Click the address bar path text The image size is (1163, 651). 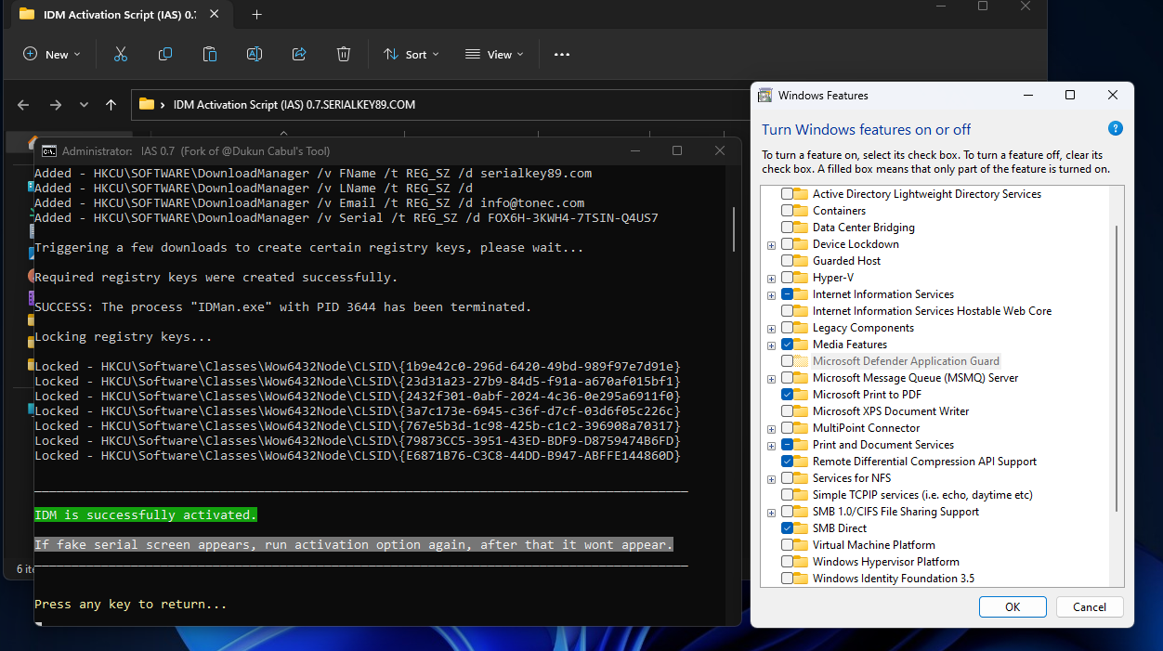pyautogui.click(x=294, y=105)
